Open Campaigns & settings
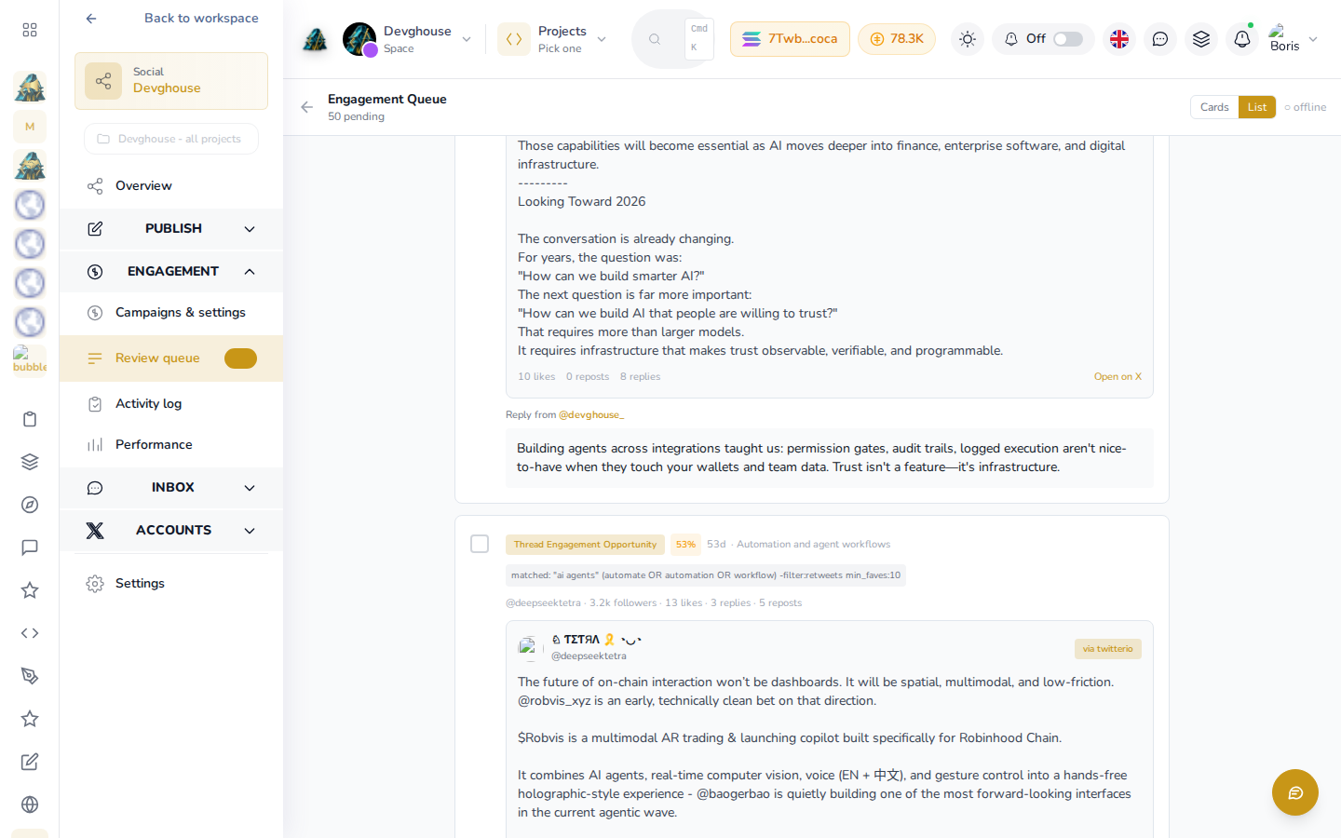Viewport: 1341px width, 838px height. coord(171,313)
